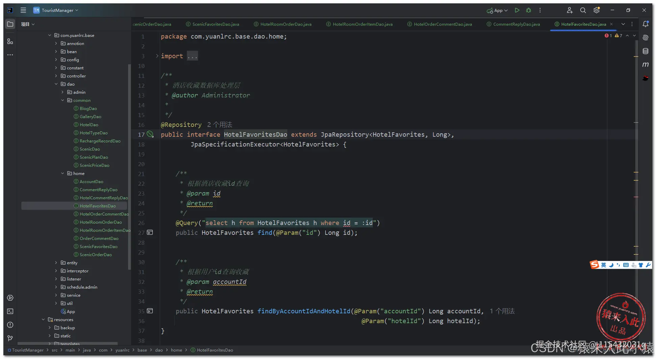Click the gutter icon on line 27

tap(150, 232)
